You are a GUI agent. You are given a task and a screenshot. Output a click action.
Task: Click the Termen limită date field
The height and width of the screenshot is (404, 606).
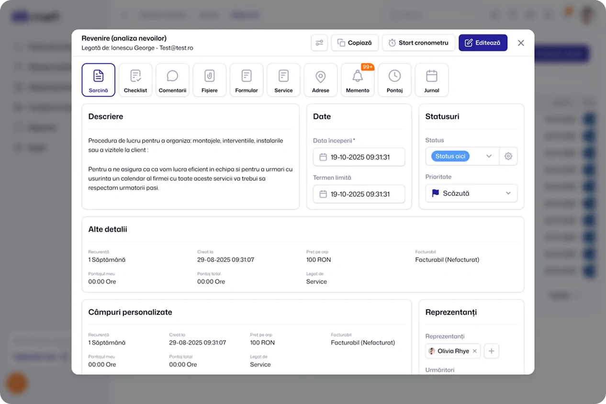(x=359, y=194)
